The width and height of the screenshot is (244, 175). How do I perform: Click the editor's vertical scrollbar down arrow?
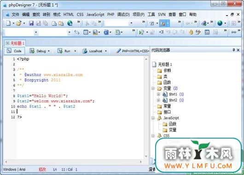point(146,156)
